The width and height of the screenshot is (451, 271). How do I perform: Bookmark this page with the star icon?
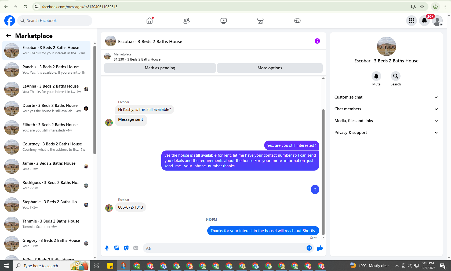pos(422,7)
